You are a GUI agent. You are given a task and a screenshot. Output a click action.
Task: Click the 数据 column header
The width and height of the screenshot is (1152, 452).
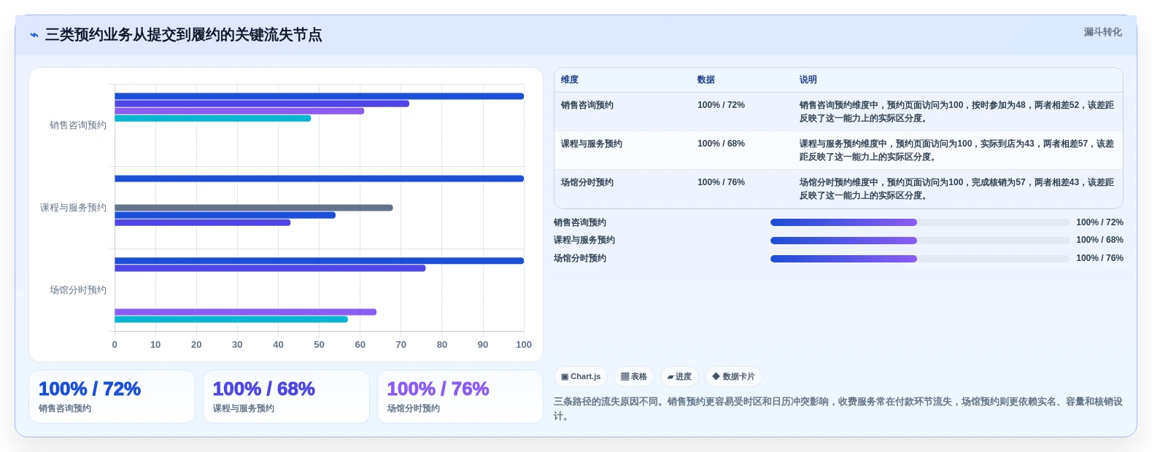(706, 79)
